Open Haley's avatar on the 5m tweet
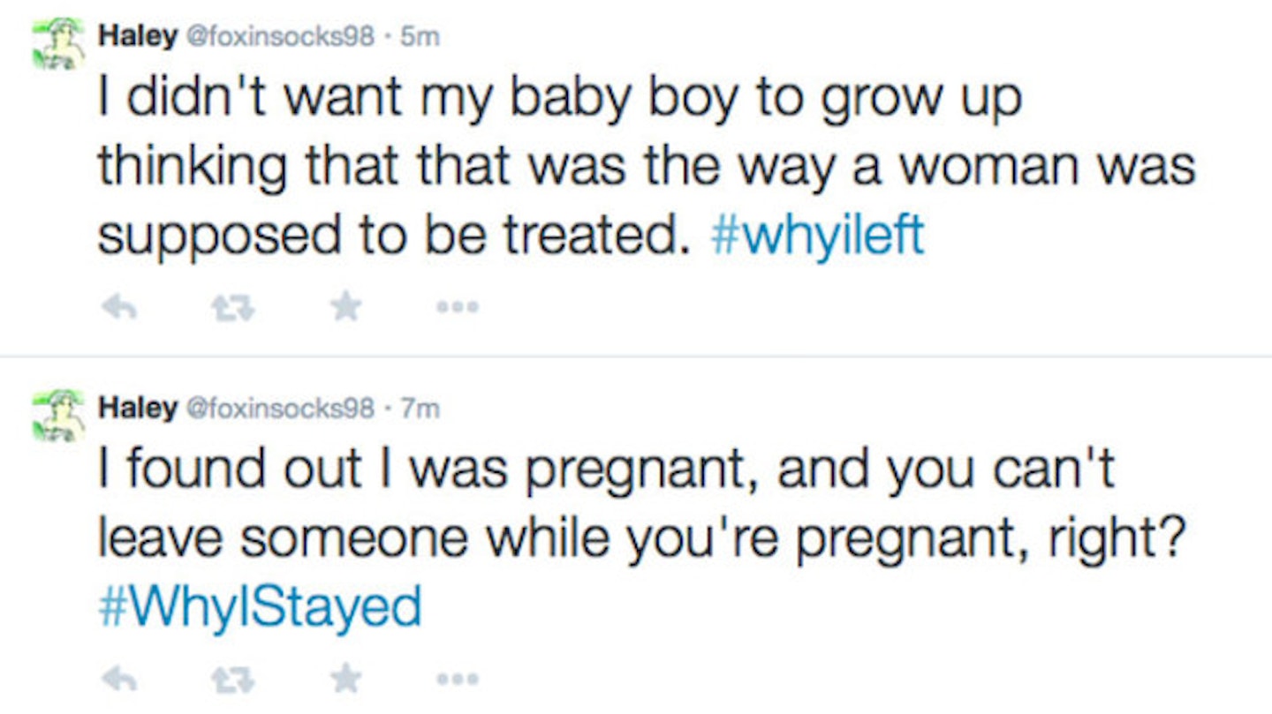Image resolution: width=1272 pixels, height=714 pixels. coord(58,44)
